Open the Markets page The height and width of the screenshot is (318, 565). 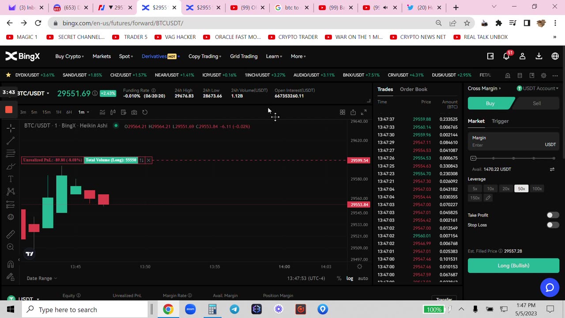(x=102, y=56)
